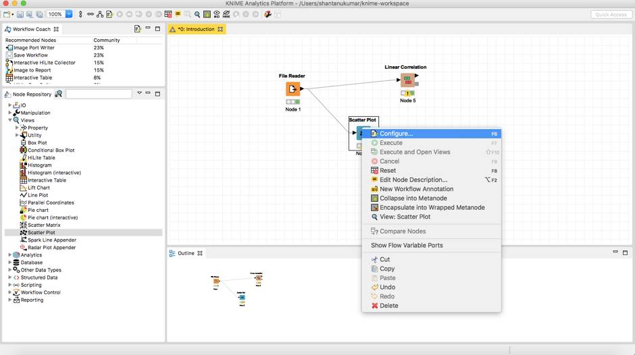Click the vertical node alignment toolbar icon
The height and width of the screenshot is (355, 635).
coord(80,14)
